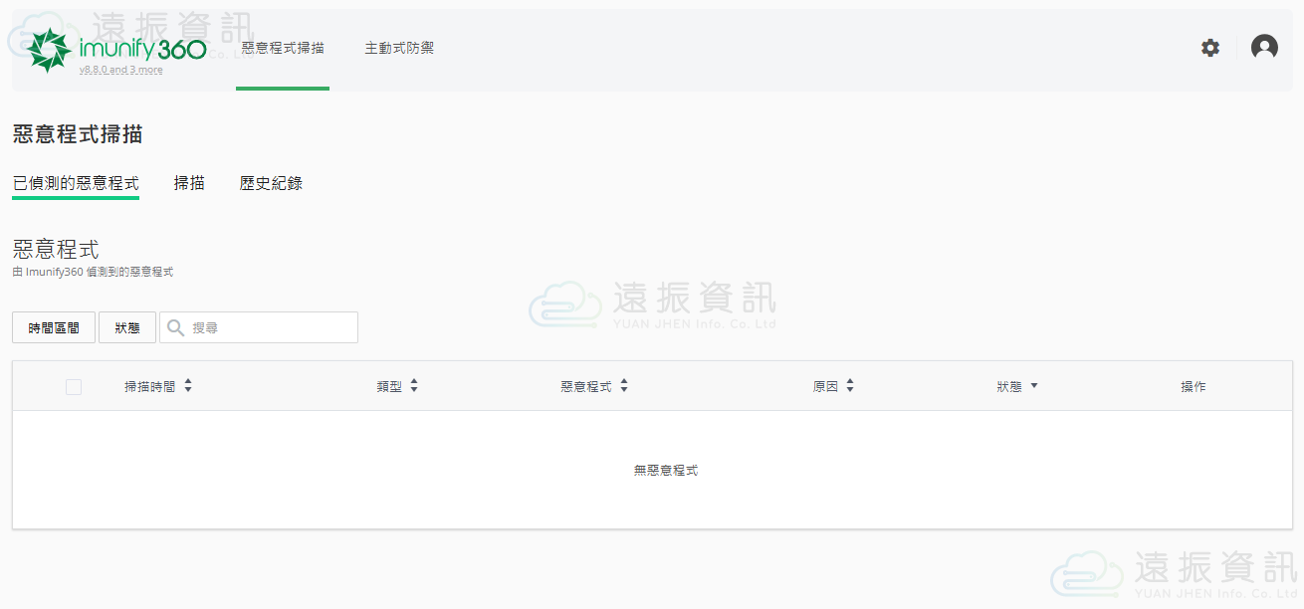Open the 狀態 filter dropdown button
This screenshot has height=609, width=1304.
pyautogui.click(x=127, y=327)
